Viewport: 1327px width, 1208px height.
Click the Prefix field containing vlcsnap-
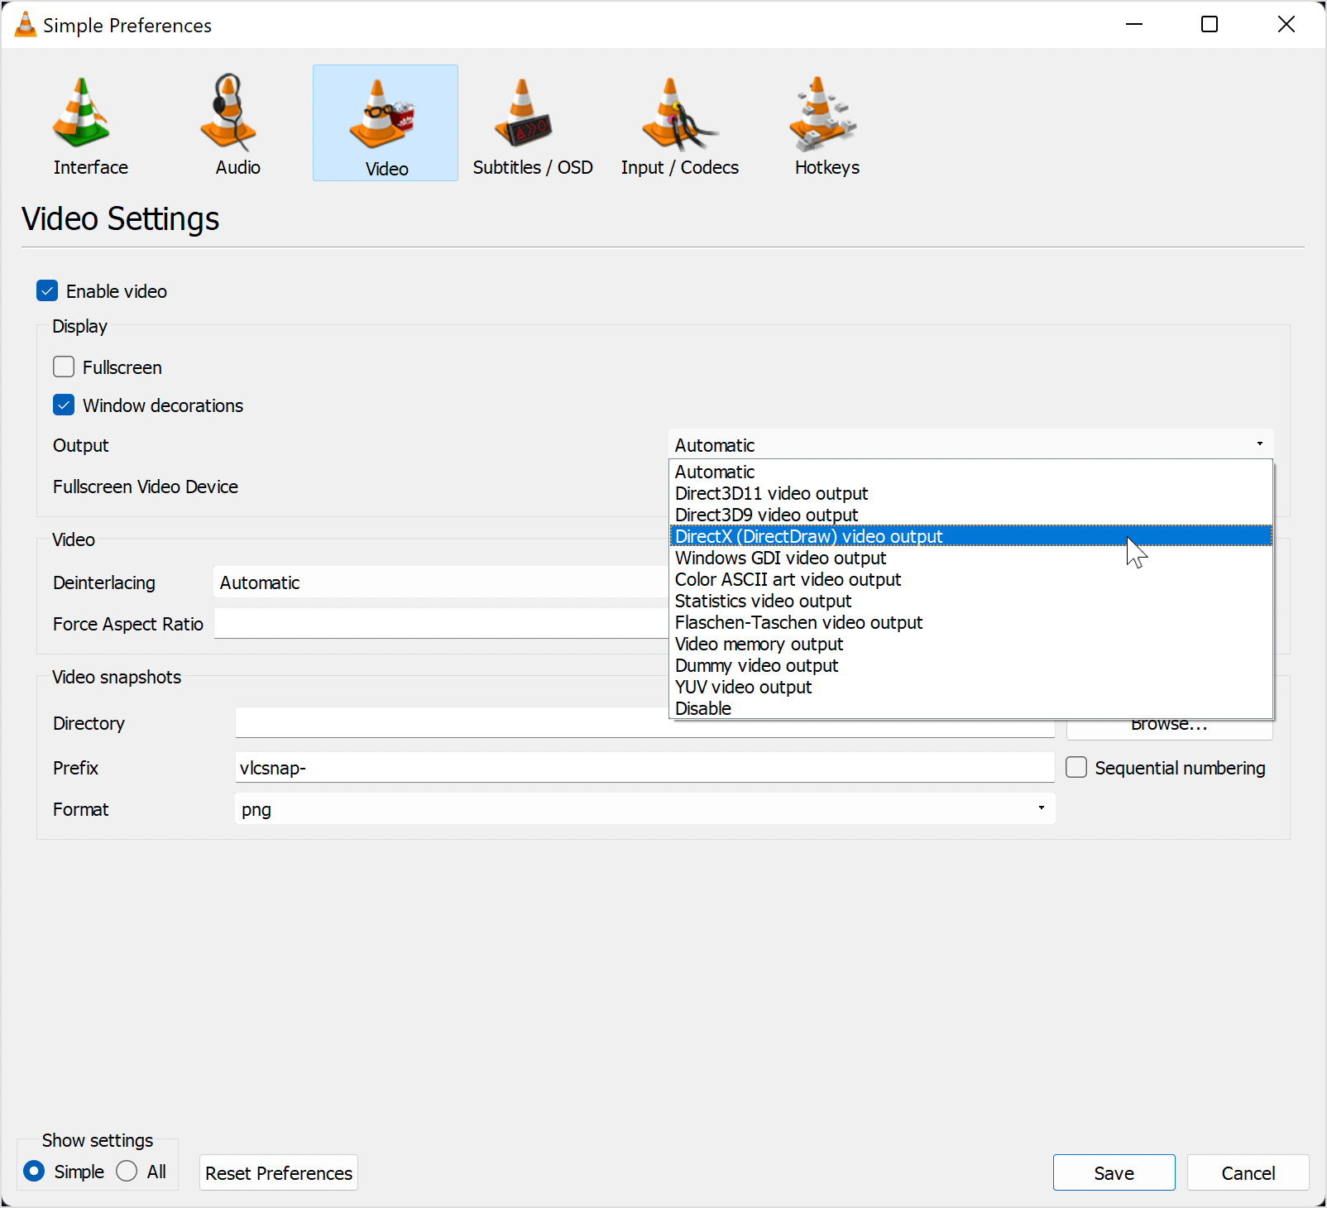[x=645, y=767]
